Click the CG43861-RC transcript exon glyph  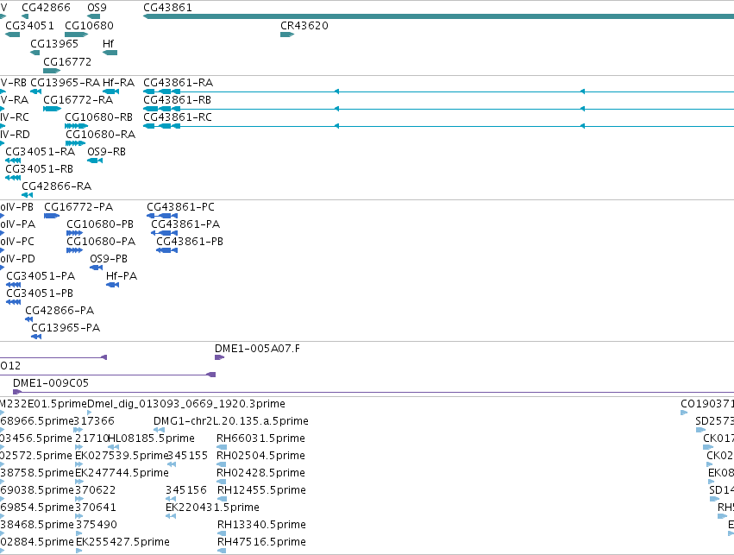tap(161, 126)
